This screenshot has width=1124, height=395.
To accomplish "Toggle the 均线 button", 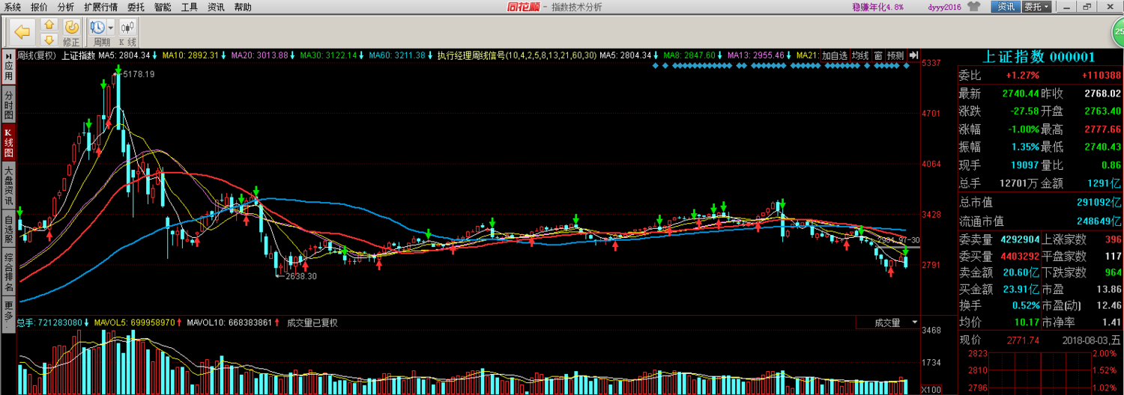I will pyautogui.click(x=860, y=55).
